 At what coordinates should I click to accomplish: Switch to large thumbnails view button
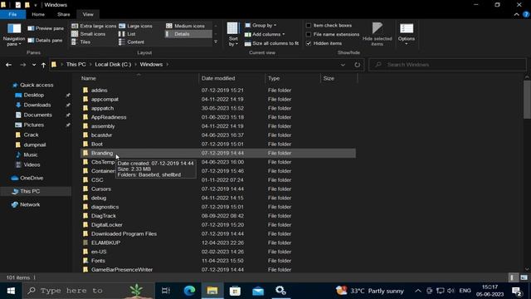[x=524, y=277]
